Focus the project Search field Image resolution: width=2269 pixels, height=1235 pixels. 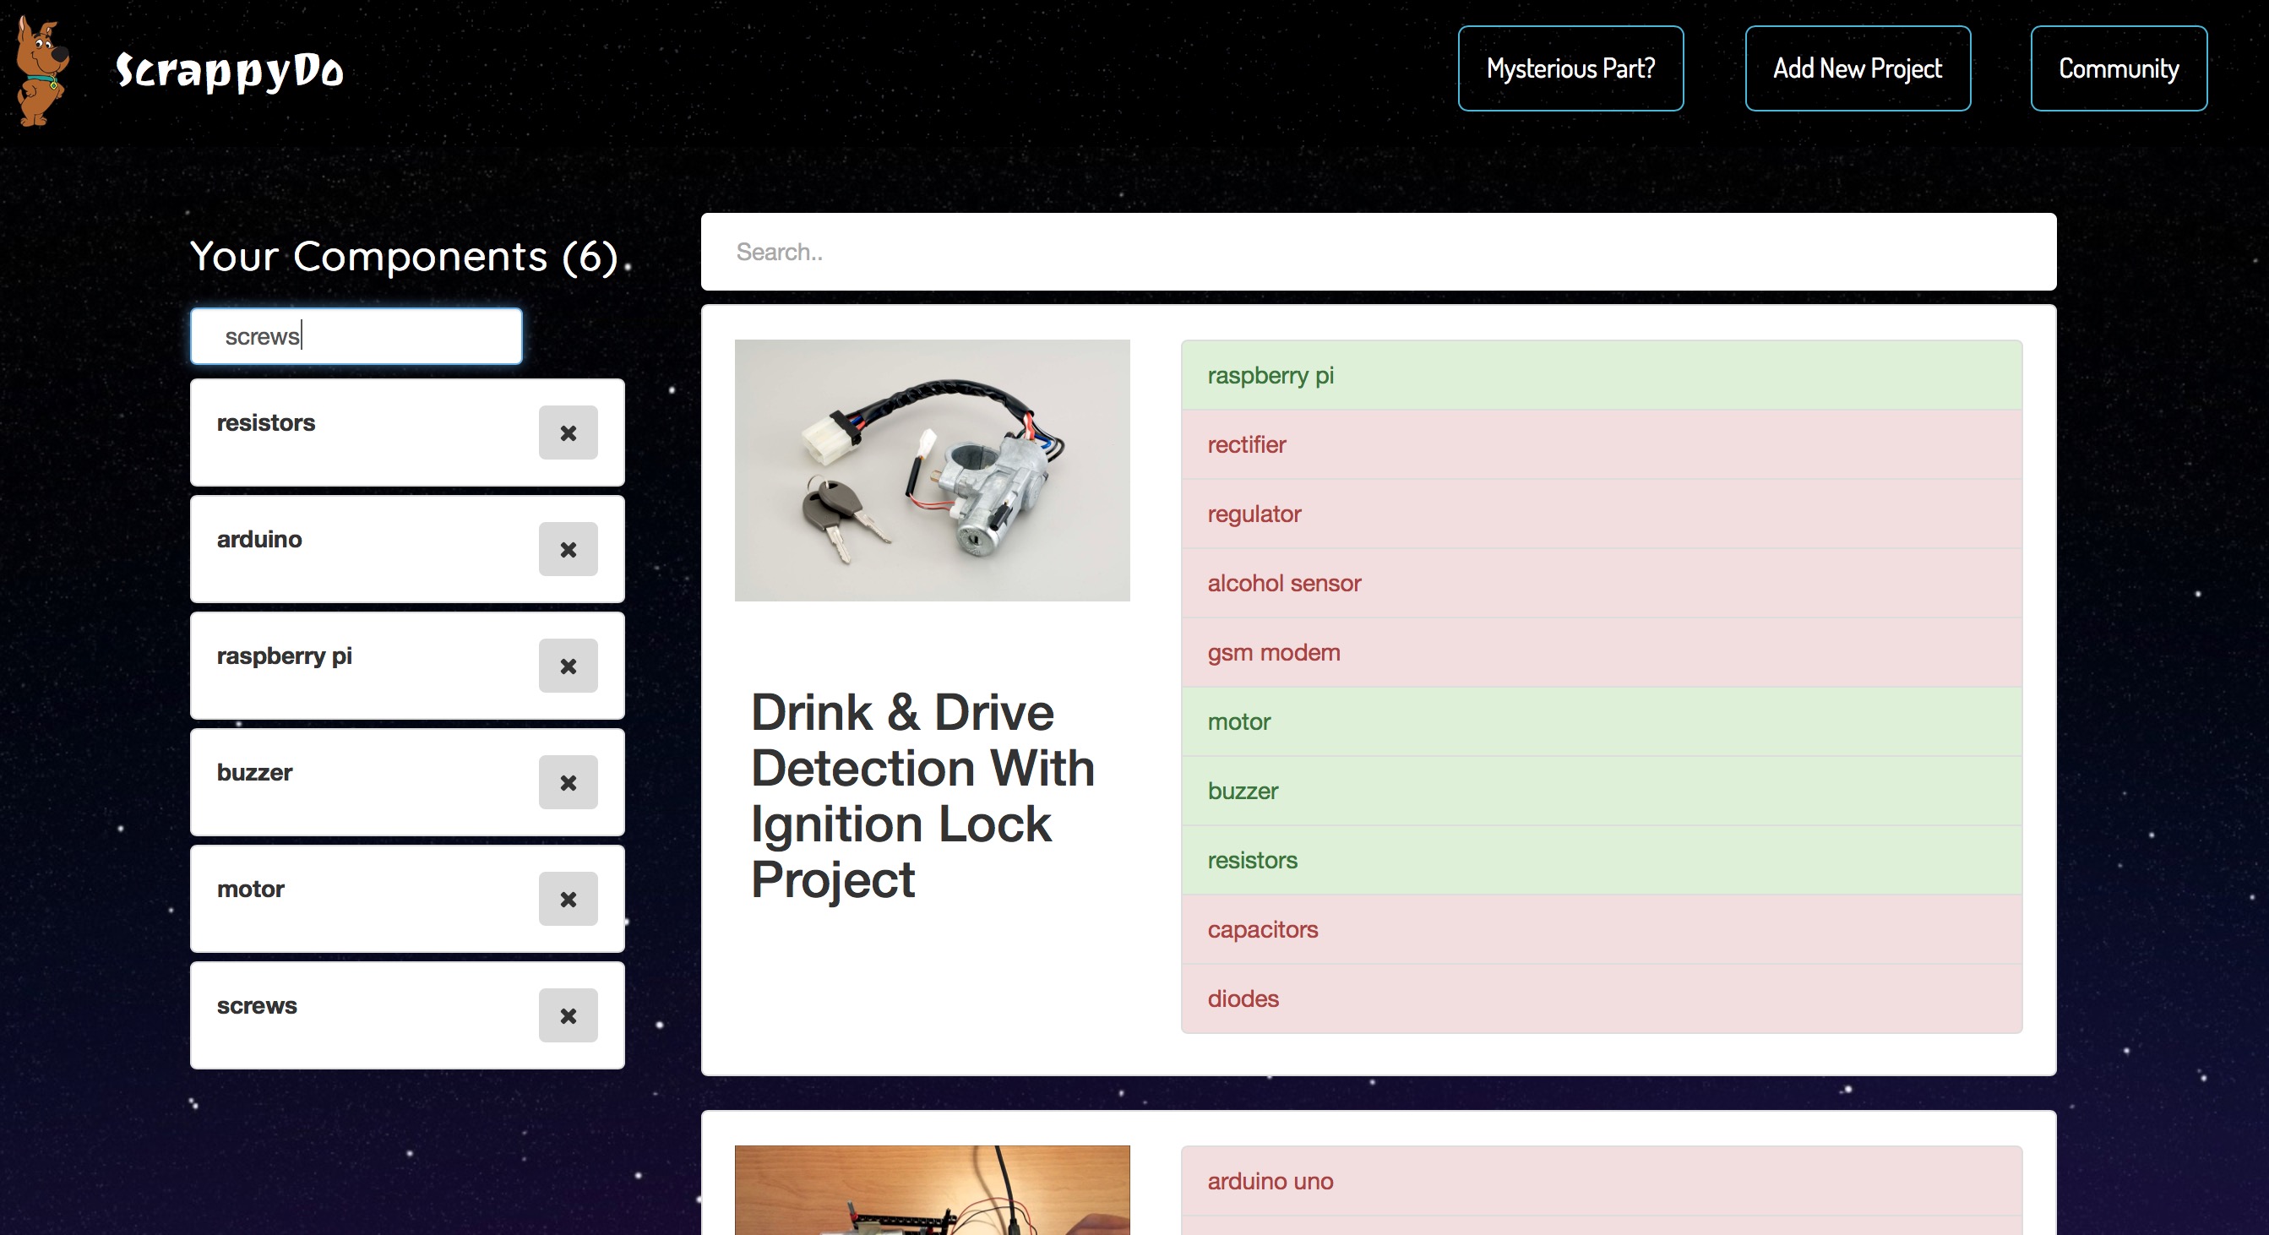tap(1378, 252)
